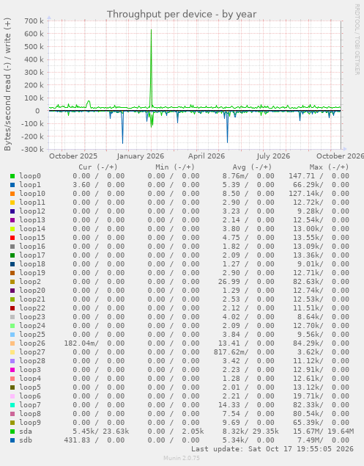Click sdb current value 431.83
This screenshot has height=466, width=364.
77,440
